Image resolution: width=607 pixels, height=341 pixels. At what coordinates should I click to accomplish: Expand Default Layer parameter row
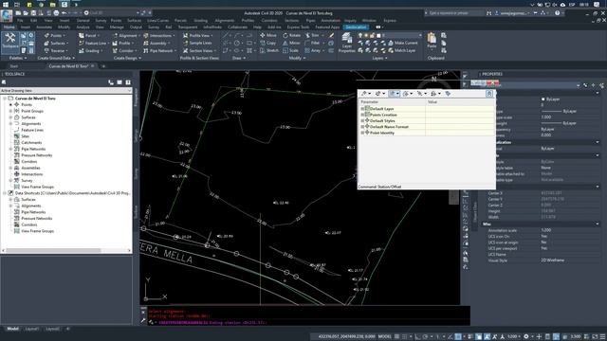click(362, 109)
